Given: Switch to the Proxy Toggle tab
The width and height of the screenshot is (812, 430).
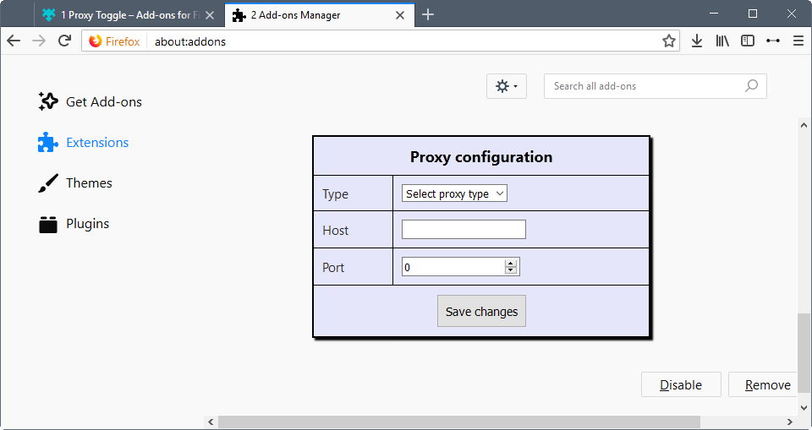Looking at the screenshot, I should coord(129,15).
